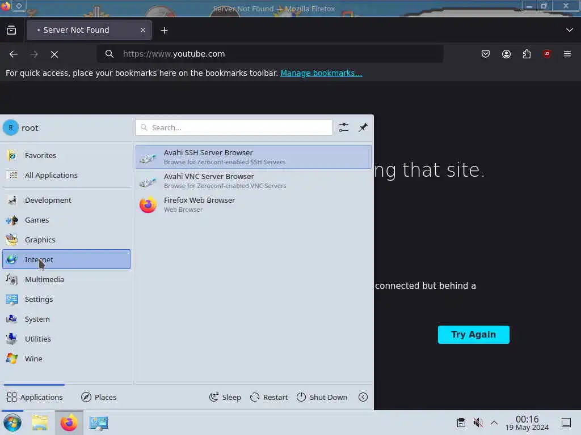Open the Settings category
The height and width of the screenshot is (435, 581).
click(66, 299)
